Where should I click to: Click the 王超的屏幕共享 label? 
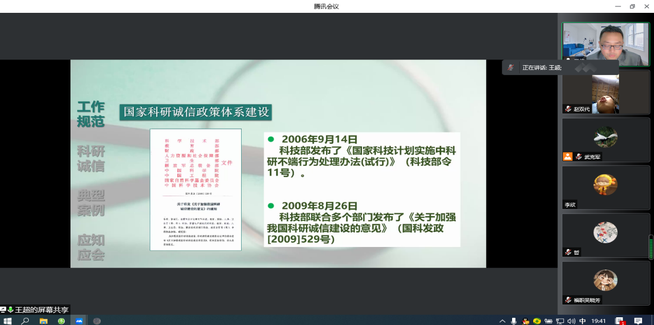[x=41, y=310]
